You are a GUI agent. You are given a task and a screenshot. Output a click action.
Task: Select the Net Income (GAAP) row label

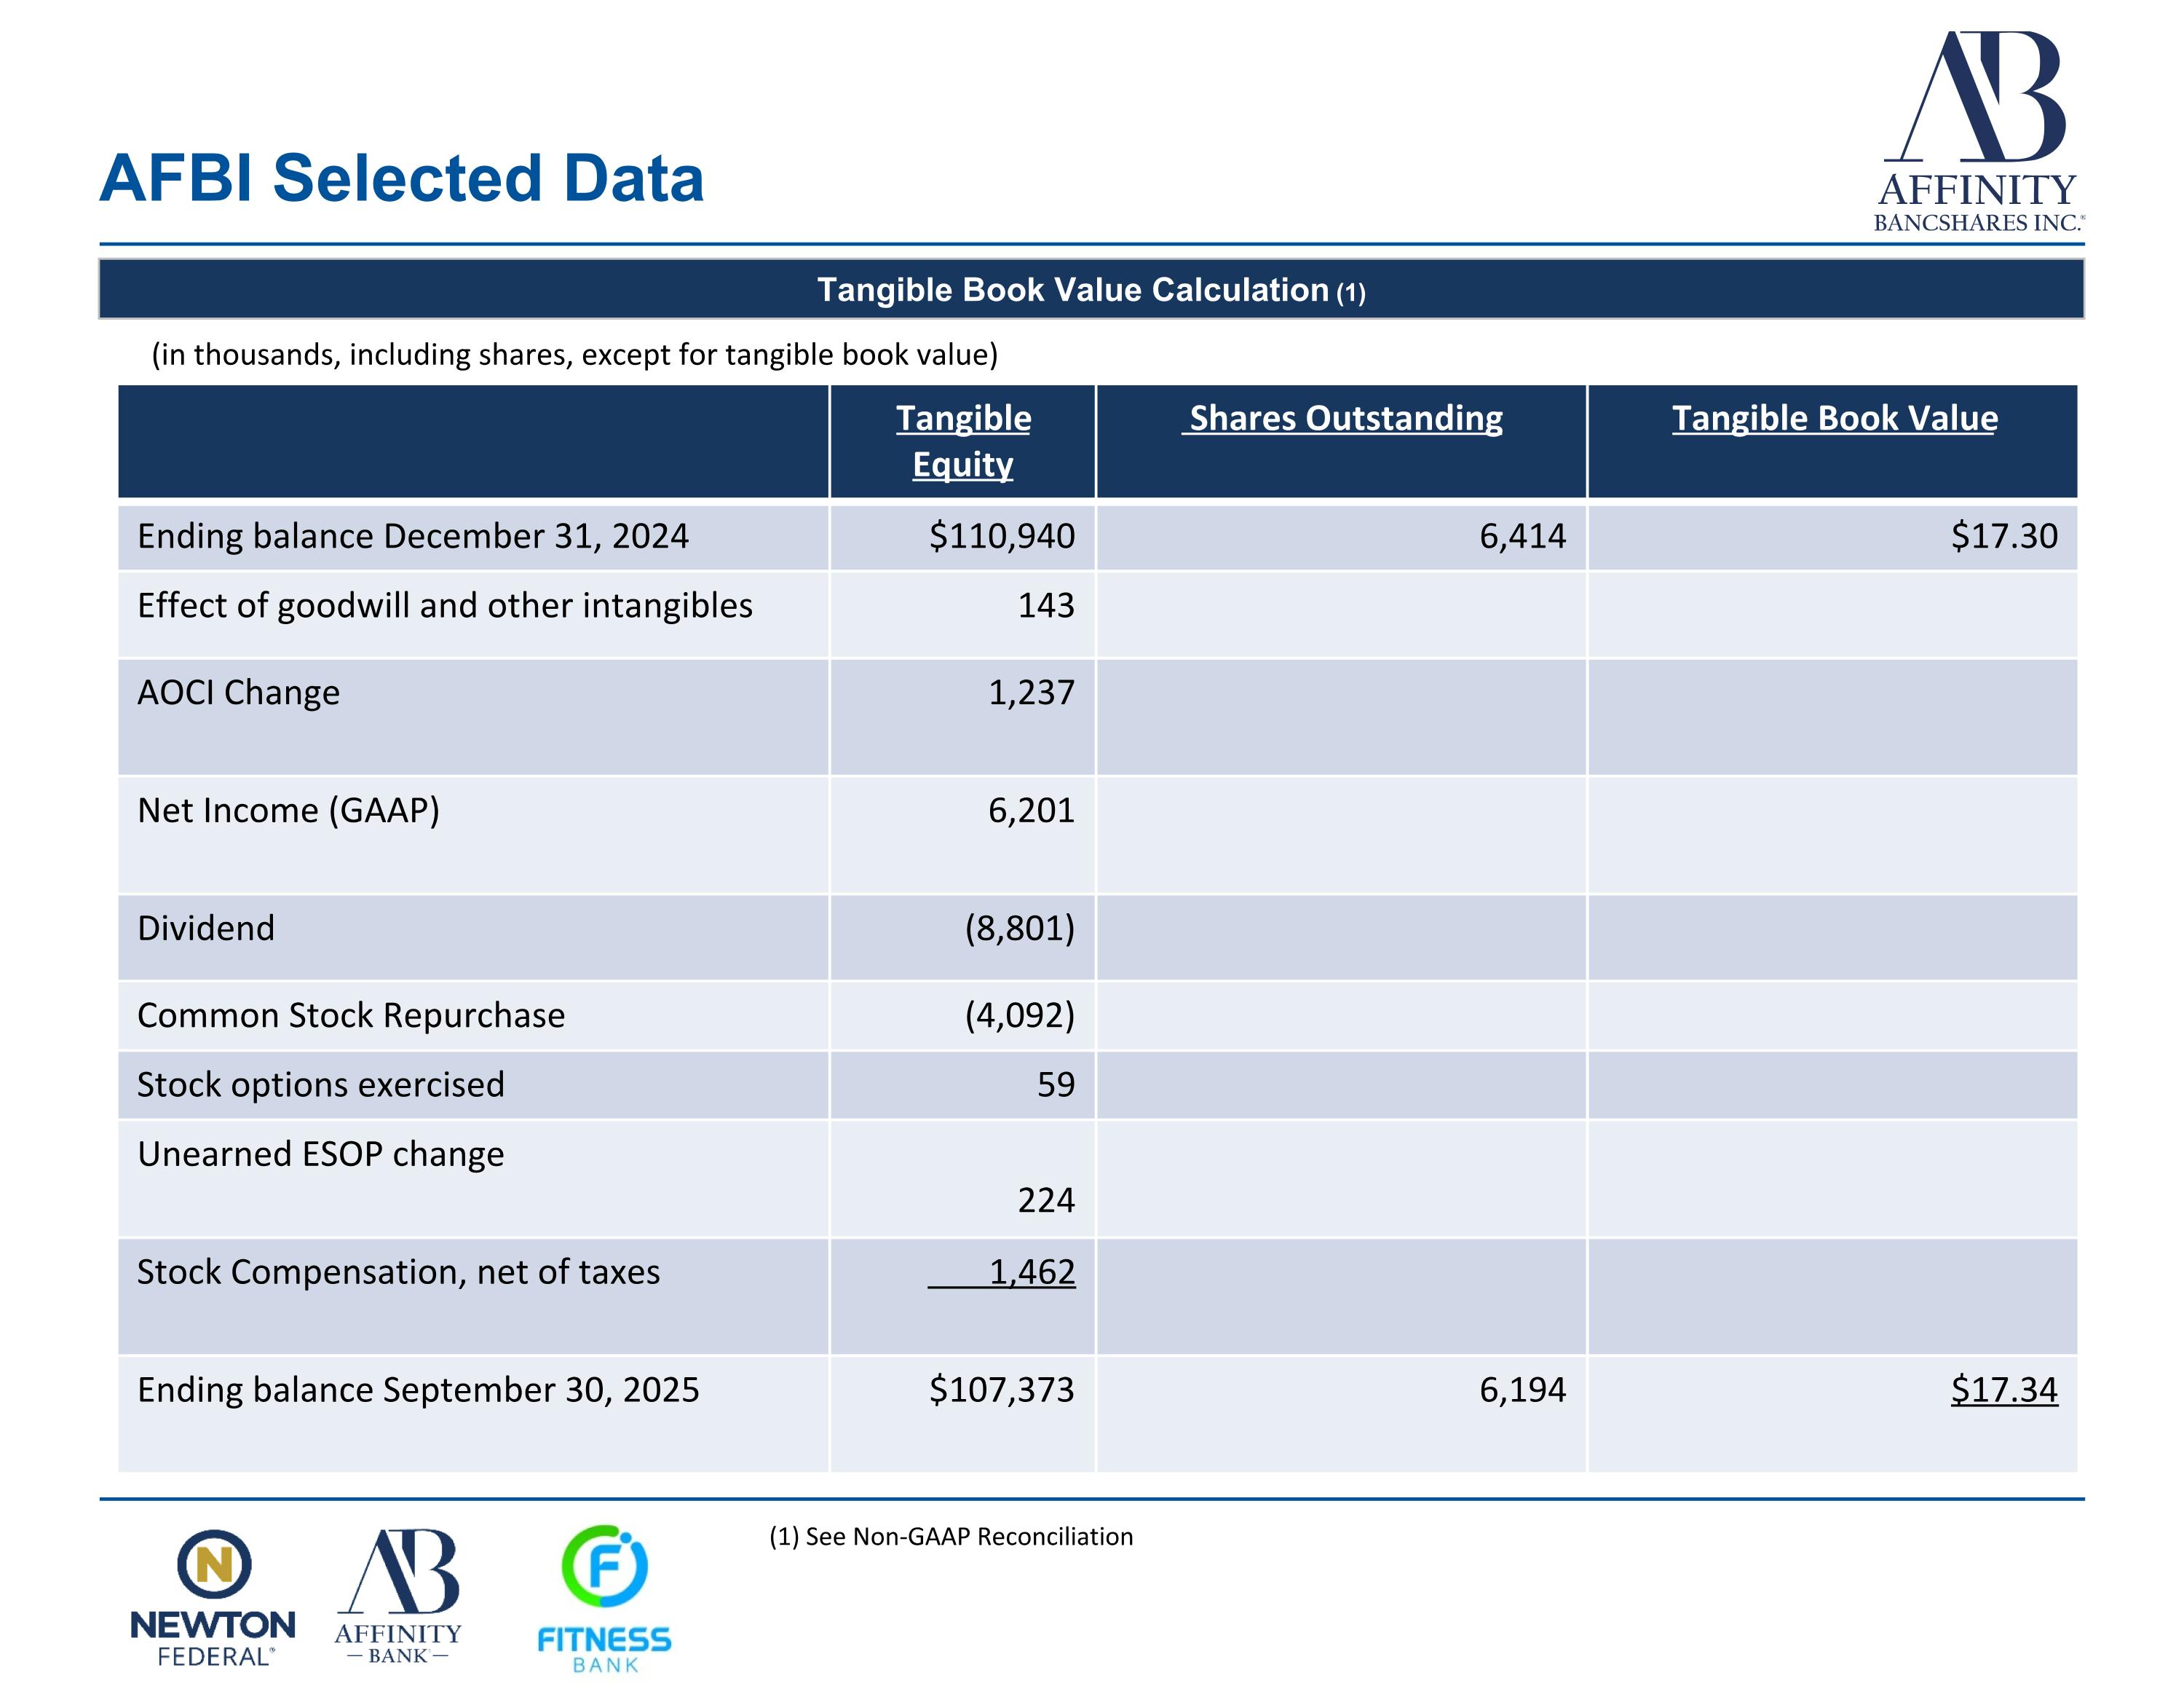coord(288,811)
